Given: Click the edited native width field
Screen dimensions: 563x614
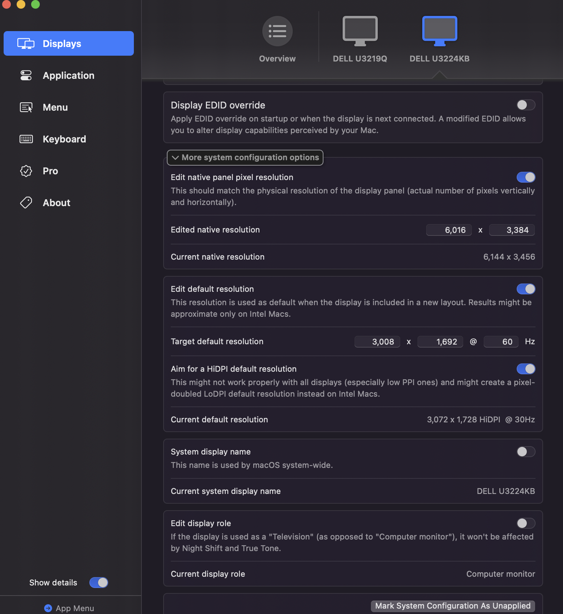Looking at the screenshot, I should [x=449, y=230].
